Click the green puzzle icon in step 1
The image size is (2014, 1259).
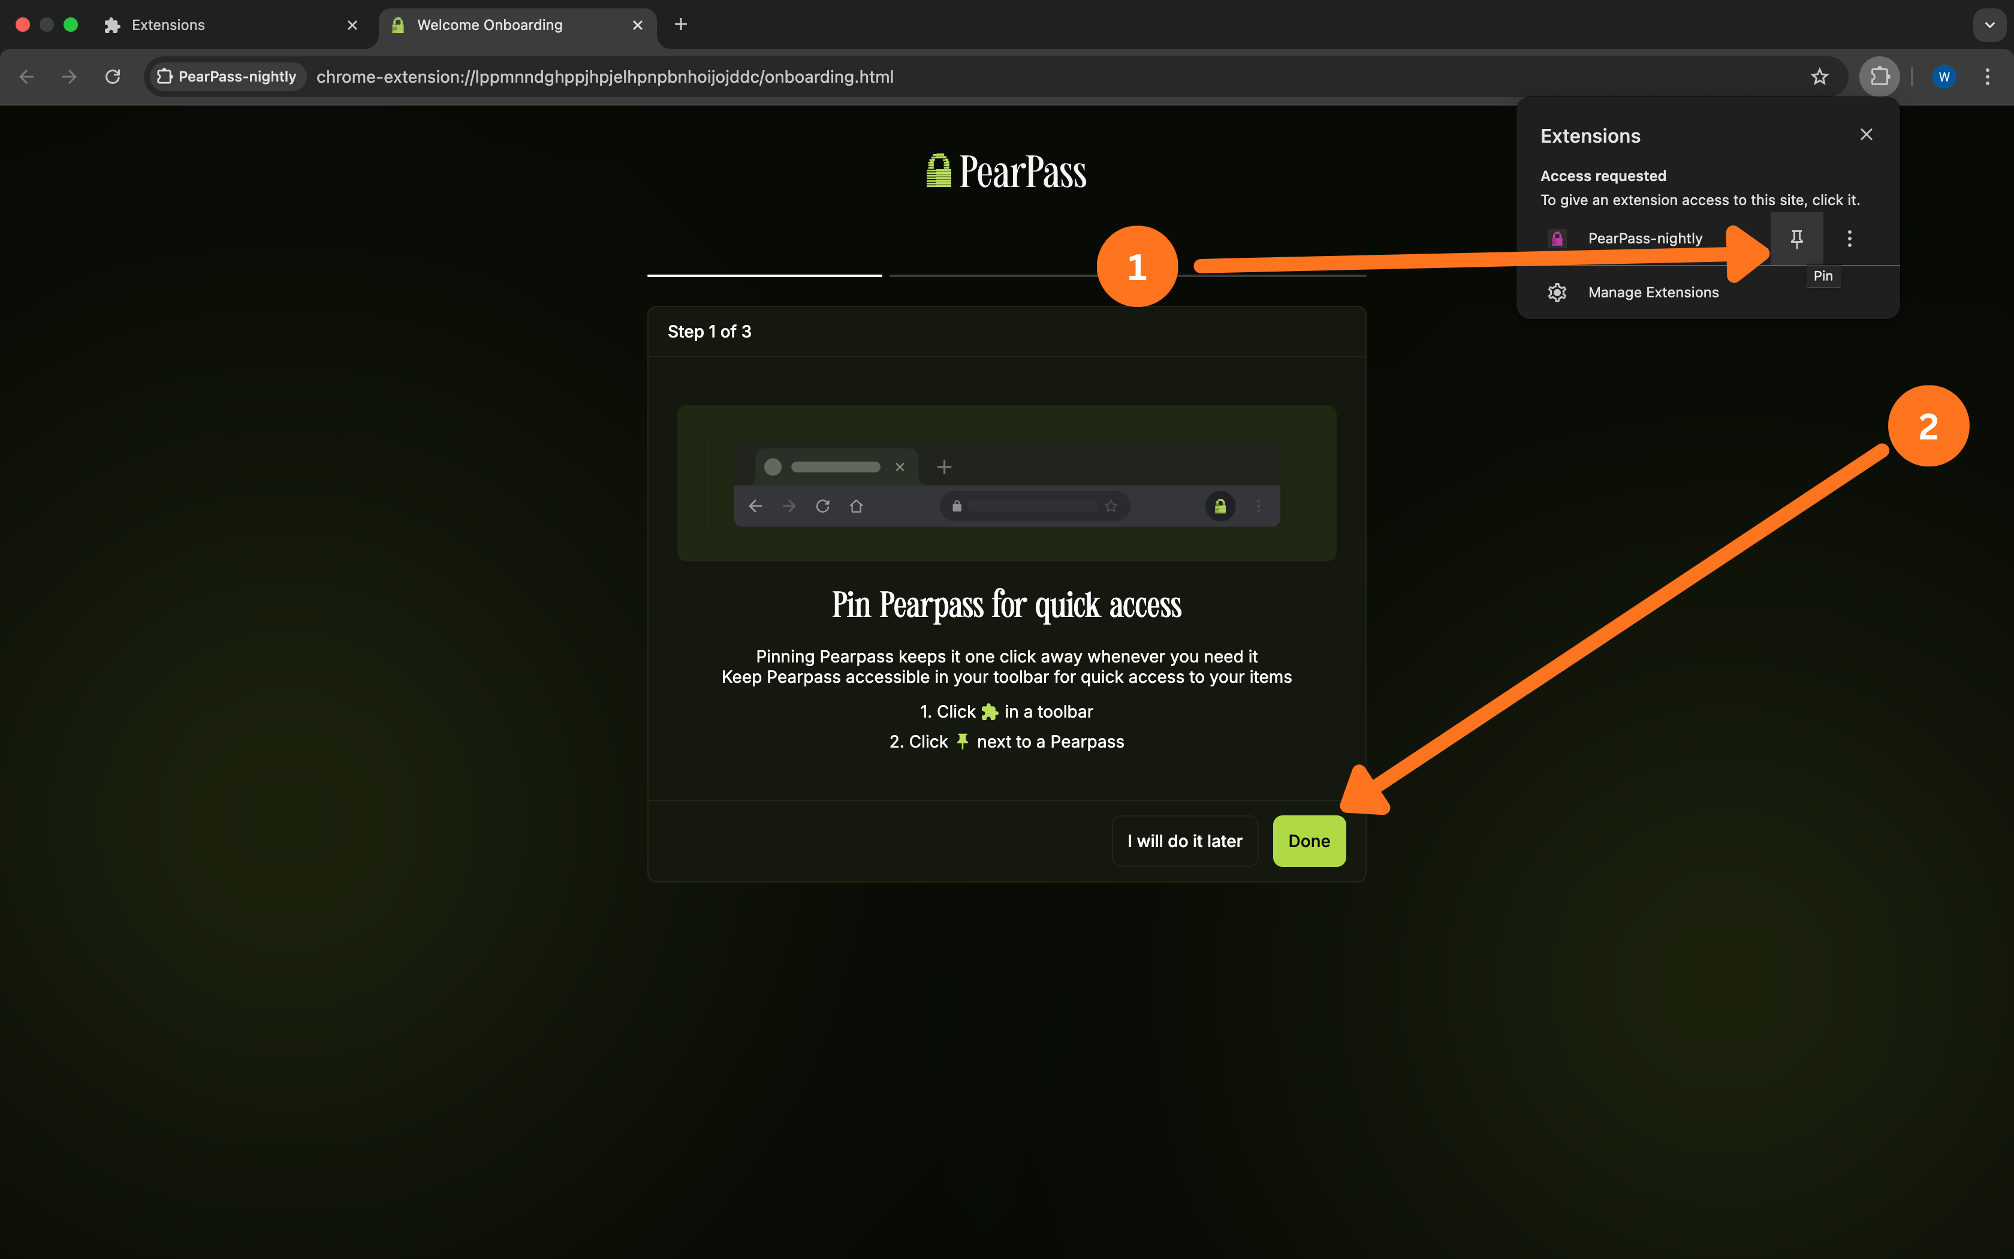[990, 712]
